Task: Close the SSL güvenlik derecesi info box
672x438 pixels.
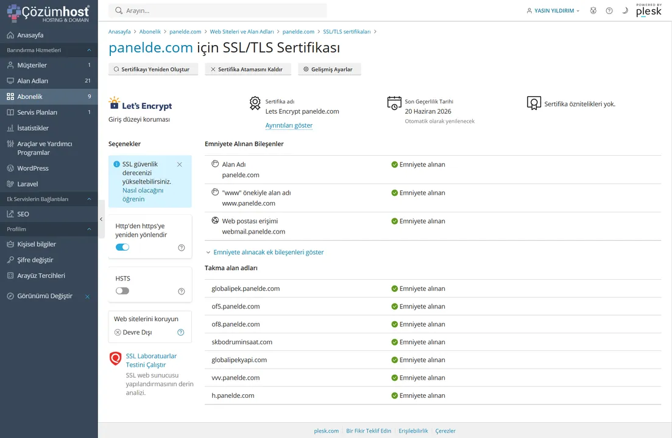Action: point(180,164)
